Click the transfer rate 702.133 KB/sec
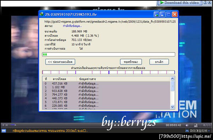Viewport: 213px width, 140px height. [82, 40]
